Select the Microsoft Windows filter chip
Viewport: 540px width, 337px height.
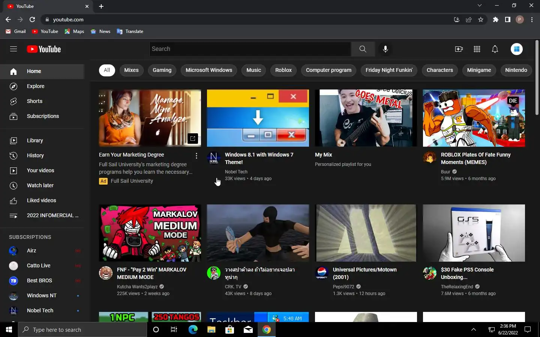coord(209,70)
